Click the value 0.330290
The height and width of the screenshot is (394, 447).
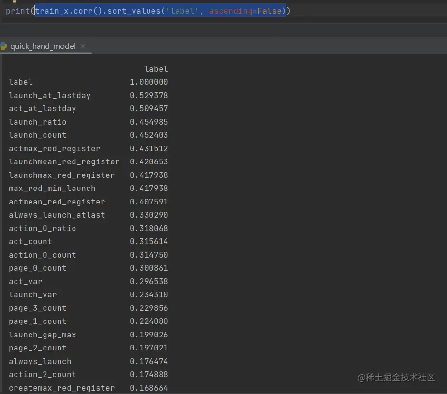click(x=149, y=215)
